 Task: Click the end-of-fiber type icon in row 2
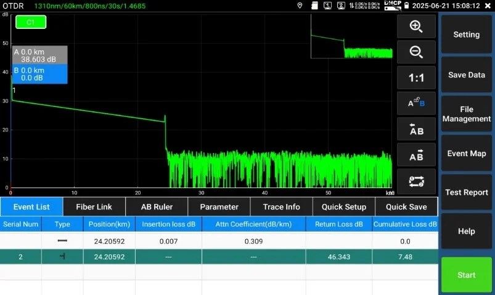pos(62,256)
